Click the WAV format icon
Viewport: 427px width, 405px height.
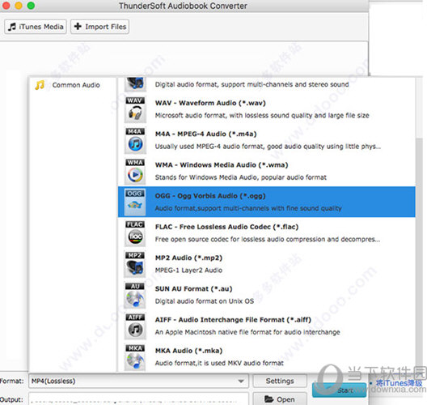click(x=135, y=109)
